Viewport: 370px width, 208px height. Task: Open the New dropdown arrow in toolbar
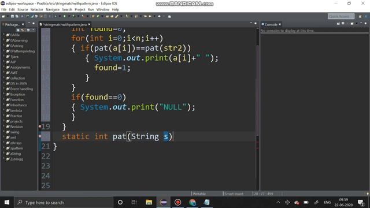8,16
